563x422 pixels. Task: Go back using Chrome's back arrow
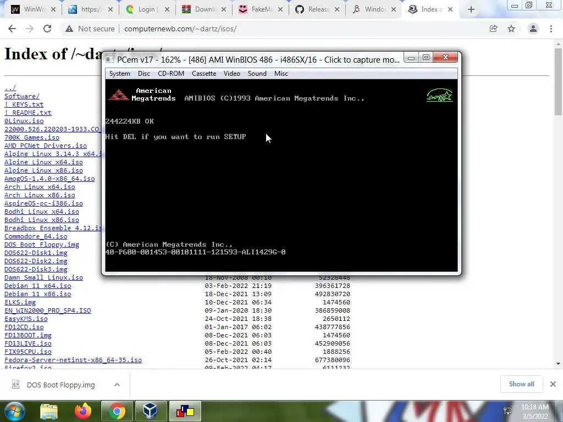pos(12,29)
